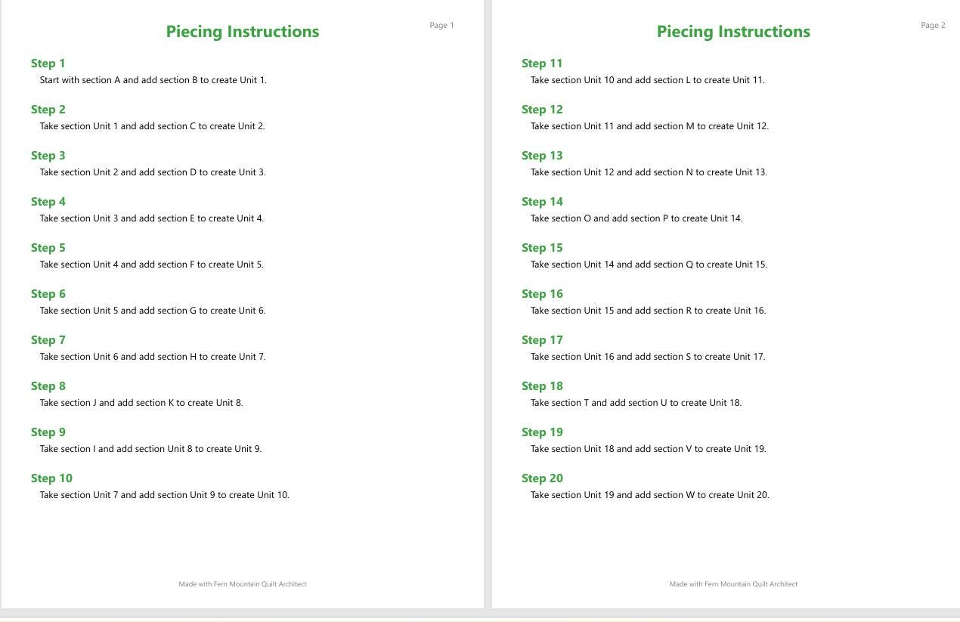Image resolution: width=960 pixels, height=622 pixels.
Task: Click the Page 1 Piecing Instructions title
Action: tap(243, 32)
